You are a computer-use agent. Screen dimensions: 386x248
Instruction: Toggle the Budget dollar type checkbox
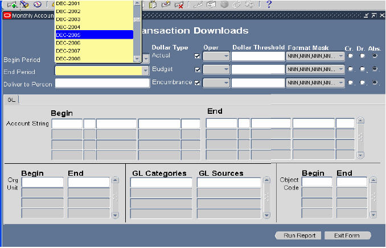coord(198,69)
